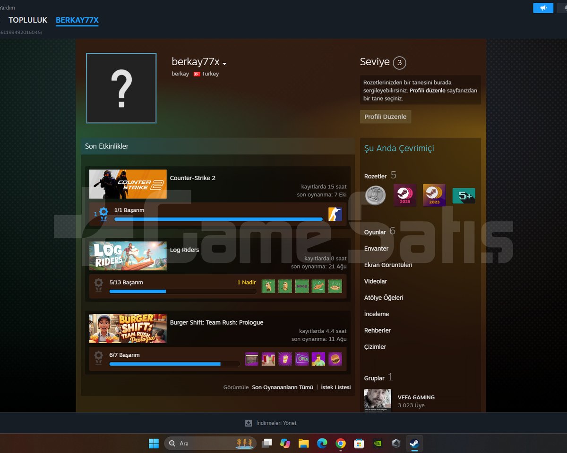This screenshot has height=453, width=567.
Task: Click the VEFA GAMING group avatar
Action: pos(378,401)
